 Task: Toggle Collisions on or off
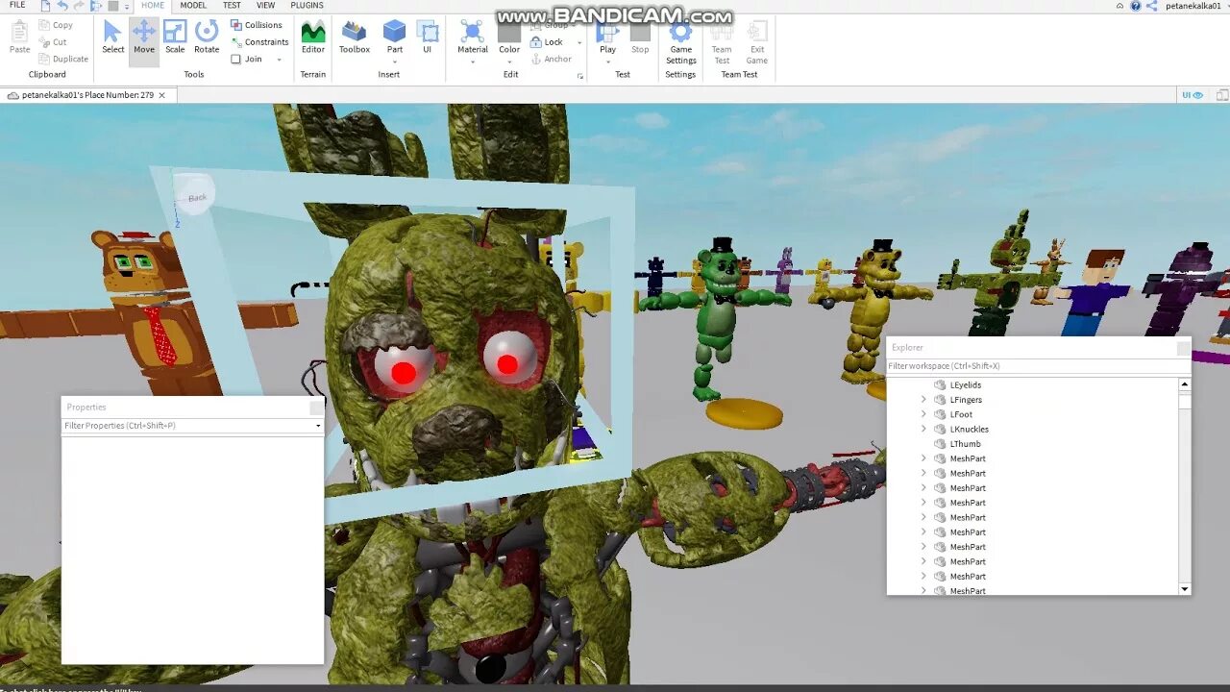(x=256, y=25)
